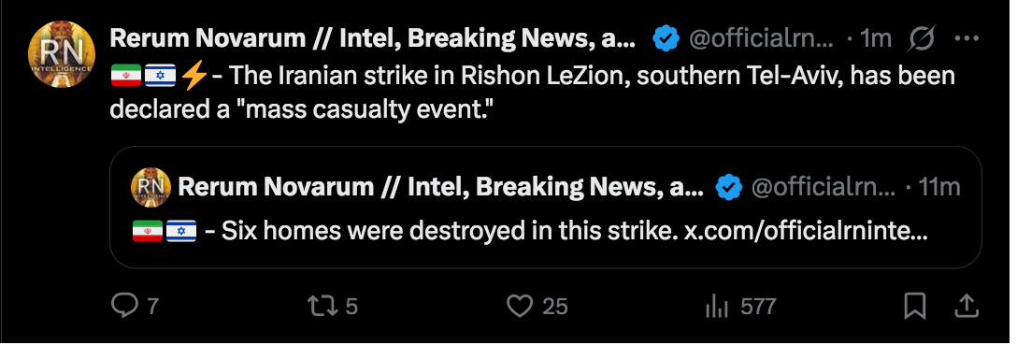Image resolution: width=1017 pixels, height=345 pixels.
Task: Click the quoted tweet's small RN avatar
Action: [x=150, y=187]
